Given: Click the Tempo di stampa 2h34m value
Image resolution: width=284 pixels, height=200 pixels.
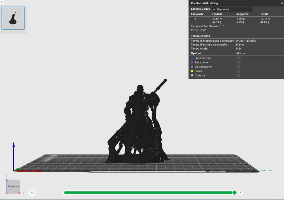Looking at the screenshot, I should [239, 45].
